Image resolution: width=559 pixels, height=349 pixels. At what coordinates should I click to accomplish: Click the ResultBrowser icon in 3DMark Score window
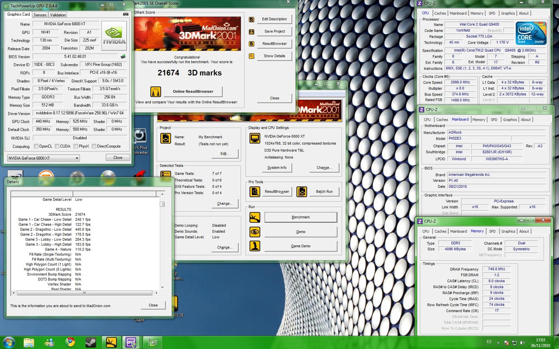coord(251,44)
